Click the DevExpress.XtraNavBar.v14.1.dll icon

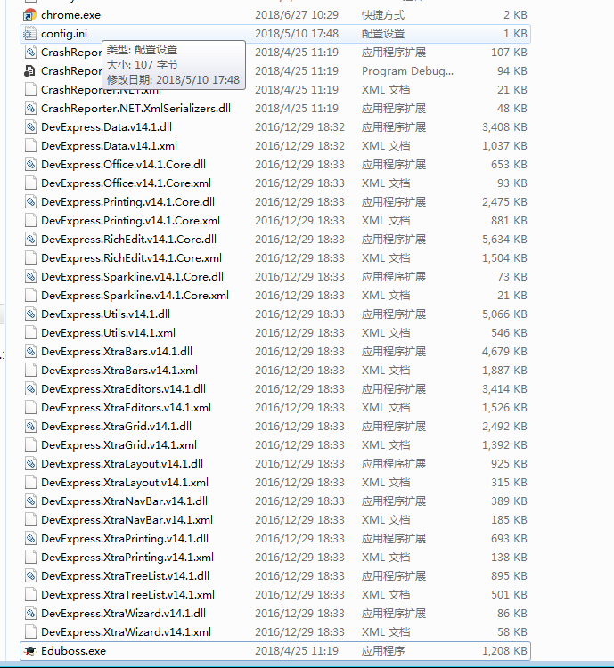[29, 501]
